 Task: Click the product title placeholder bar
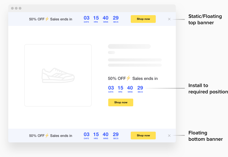click(129, 47)
